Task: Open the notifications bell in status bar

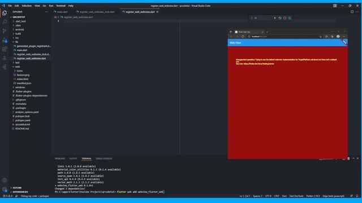Action: click(357, 196)
